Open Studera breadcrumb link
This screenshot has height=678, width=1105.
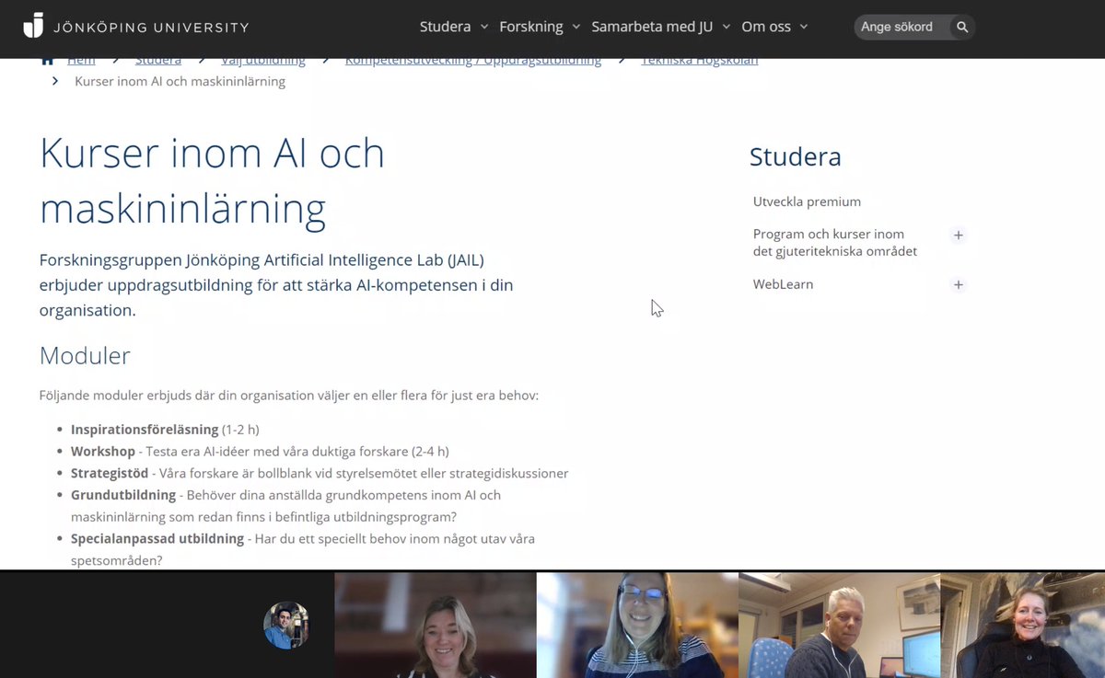click(158, 61)
